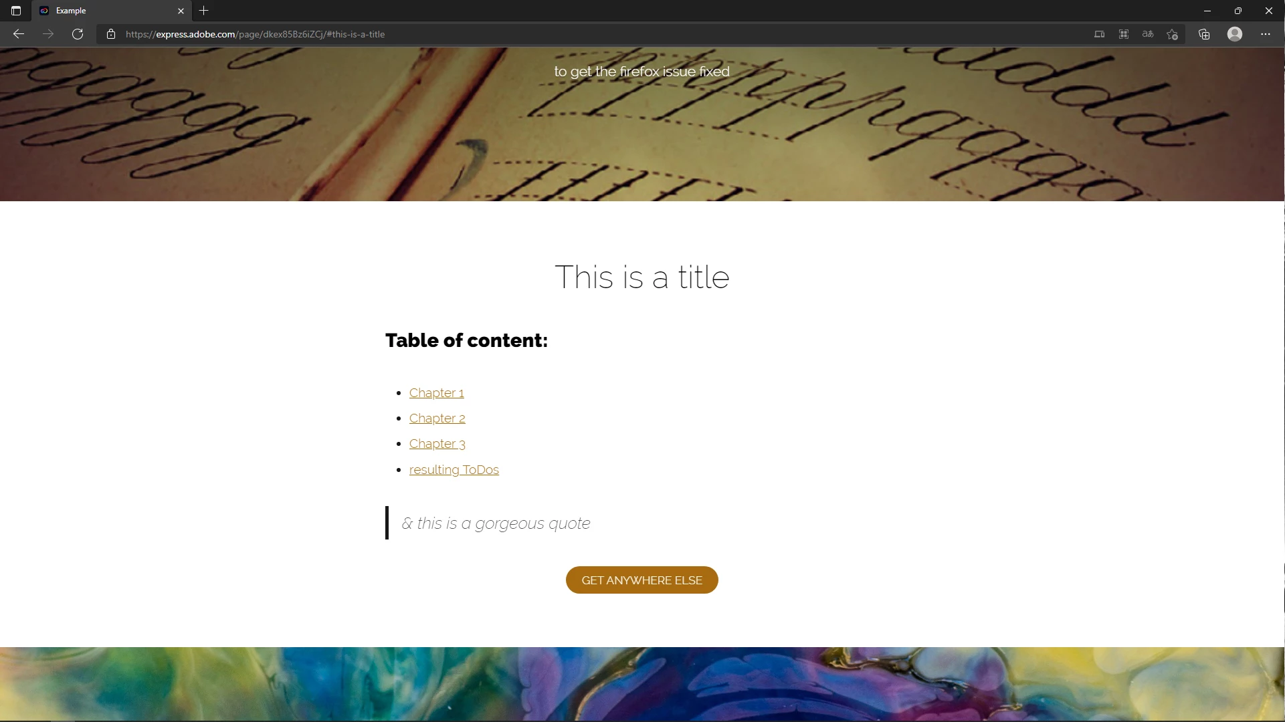Open the QR code generator icon

[1124, 34]
